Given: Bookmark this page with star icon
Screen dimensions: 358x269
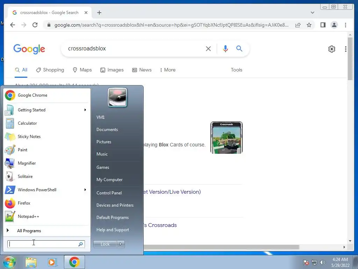Looking at the screenshot, I should pyautogui.click(x=309, y=25).
